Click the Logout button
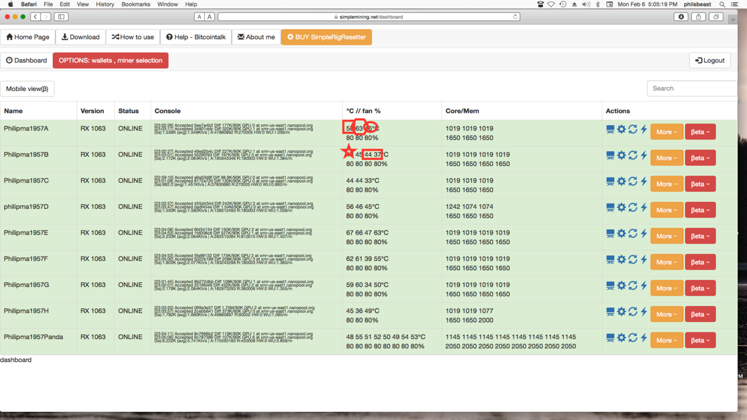Screen dimensions: 747x420 point(710,60)
